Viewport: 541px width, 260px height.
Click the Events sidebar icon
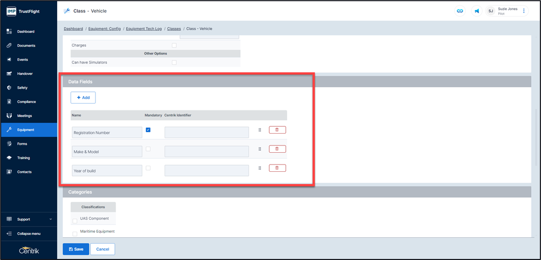pos(9,60)
